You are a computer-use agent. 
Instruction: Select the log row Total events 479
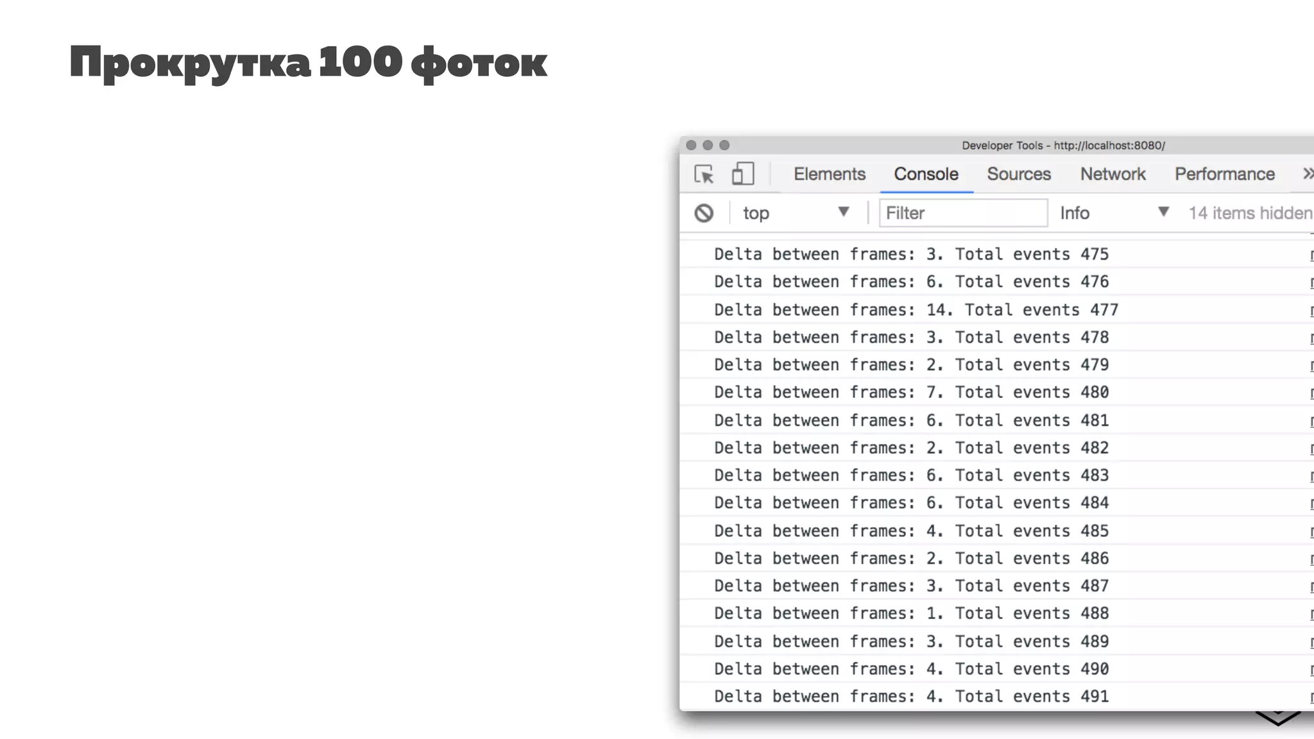996,365
